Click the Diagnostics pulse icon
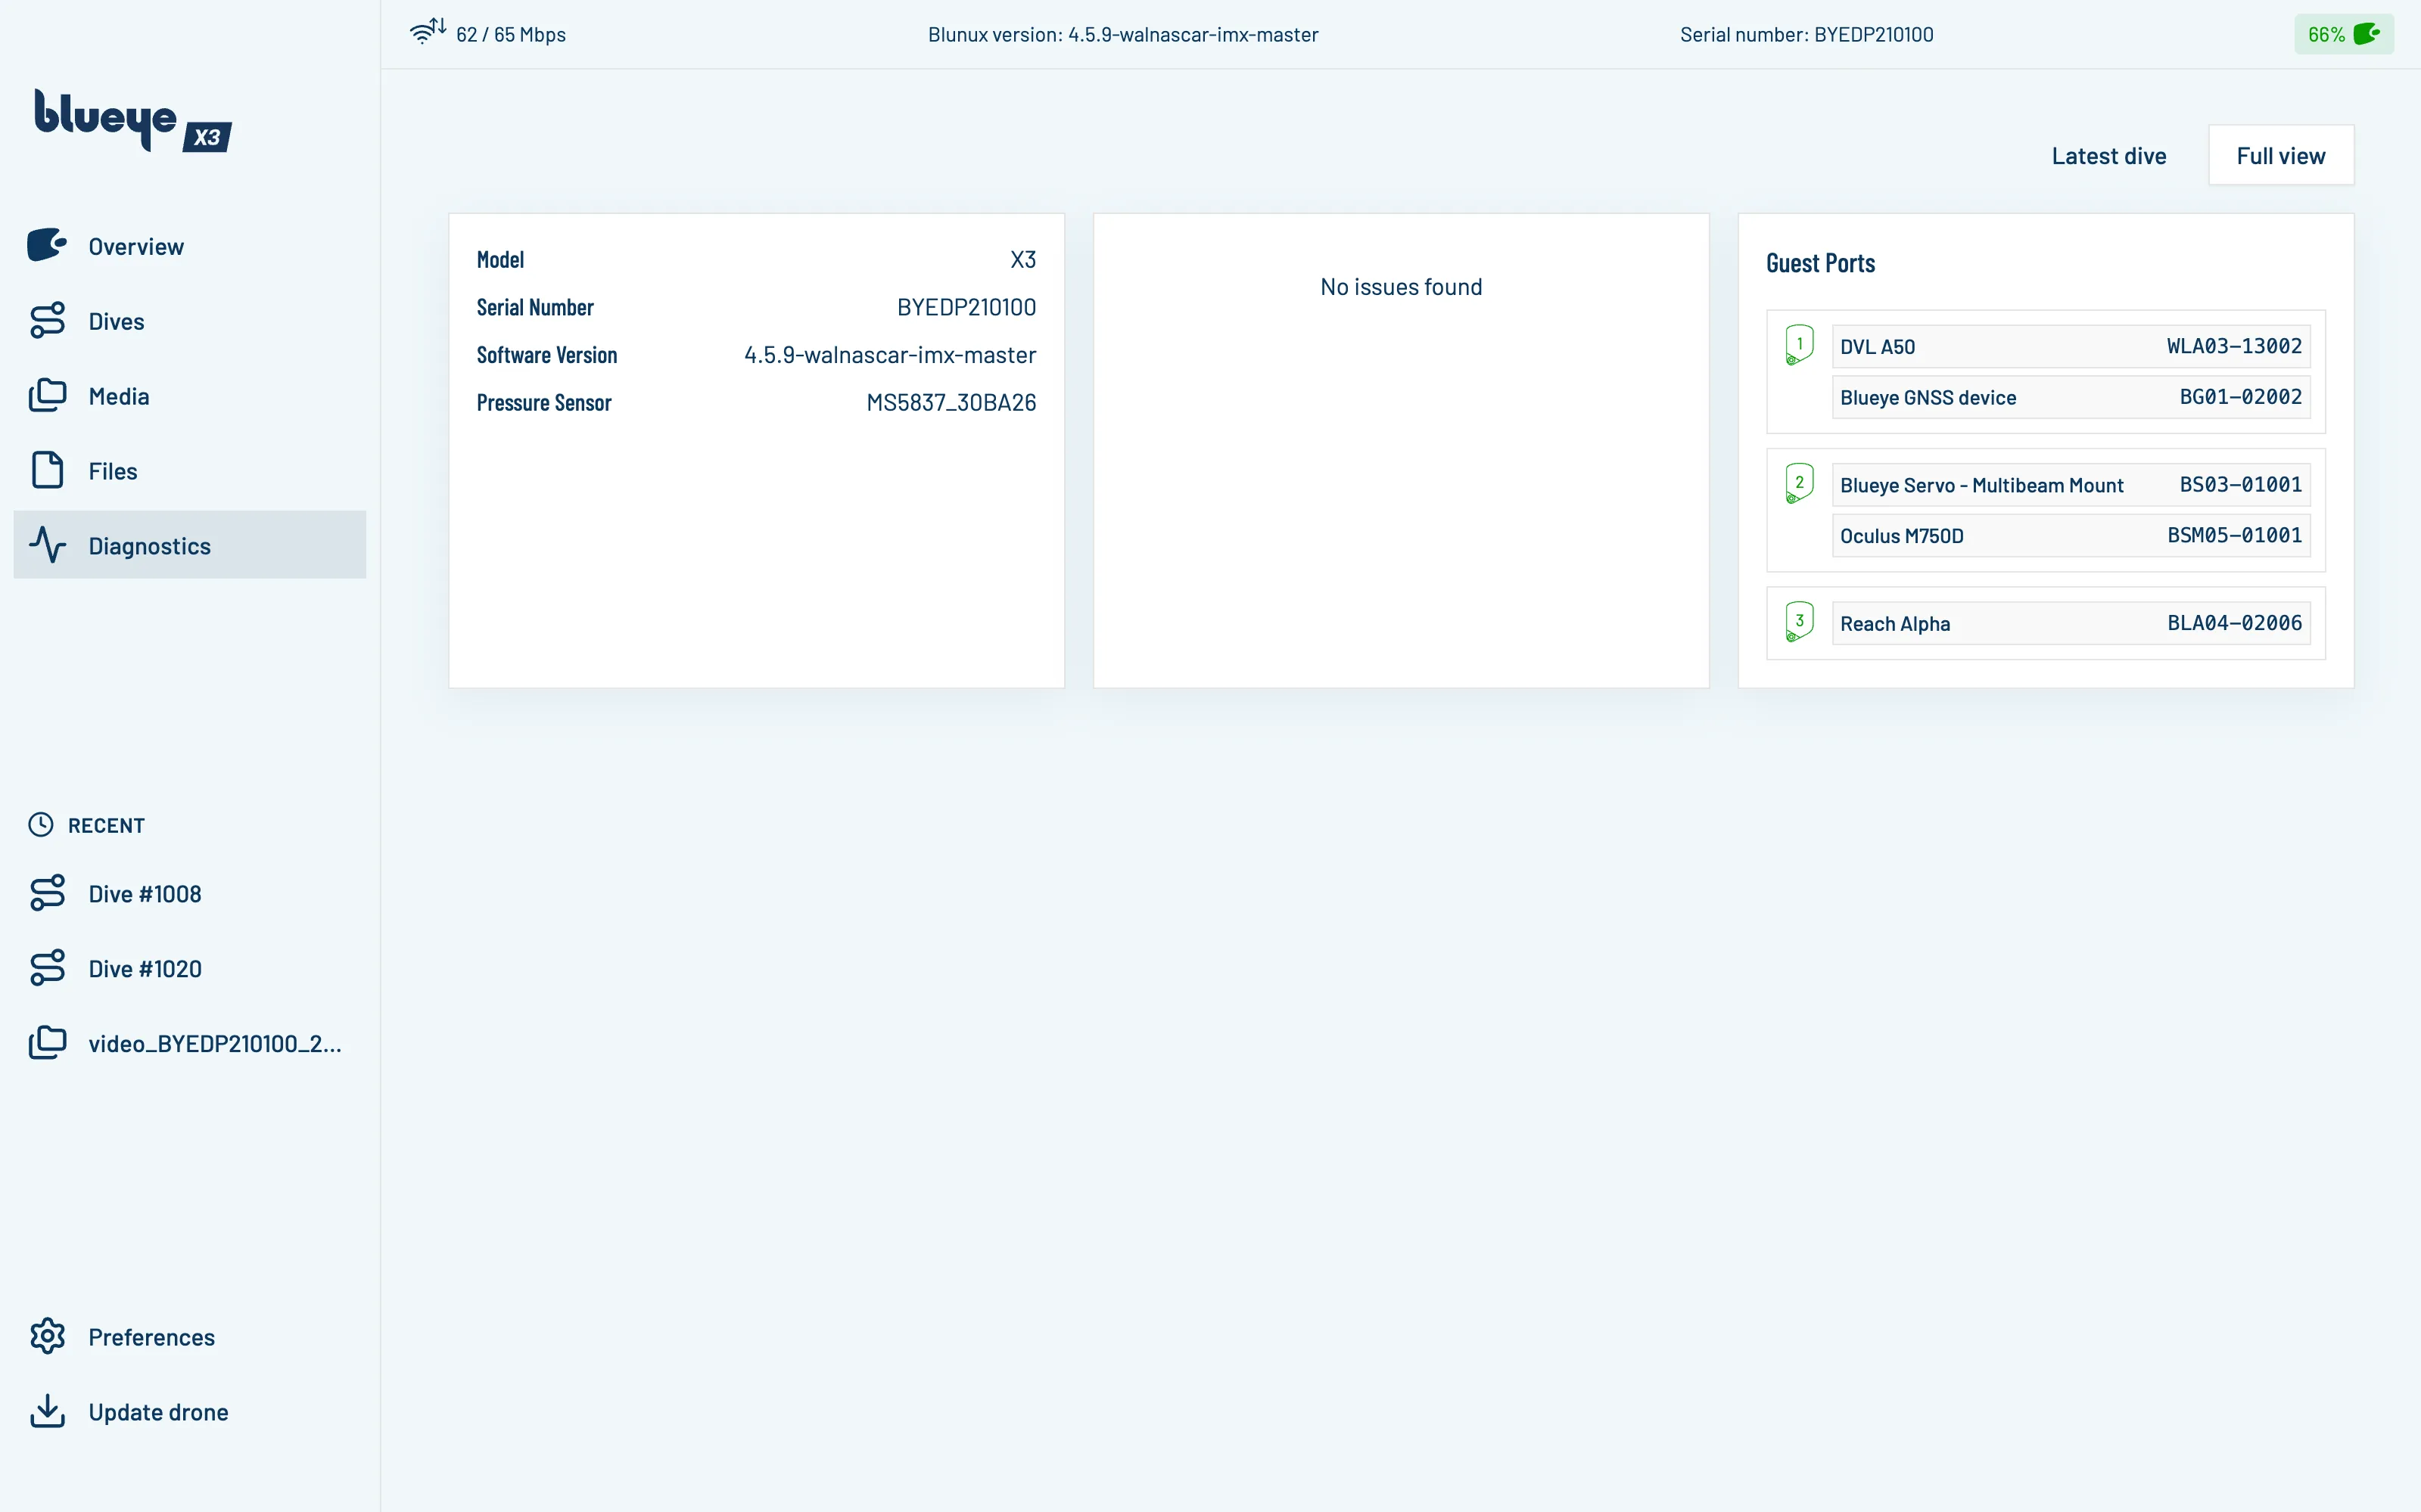The height and width of the screenshot is (1512, 2421). (47, 545)
